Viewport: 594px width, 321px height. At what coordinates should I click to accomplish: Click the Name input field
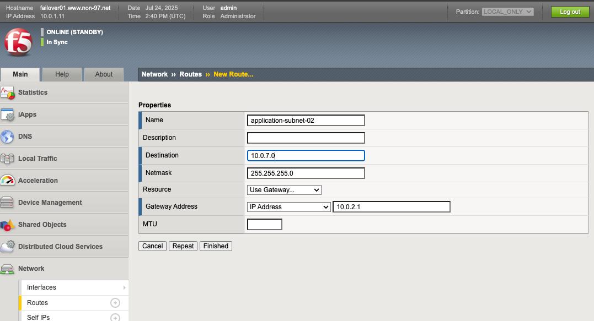(x=306, y=120)
